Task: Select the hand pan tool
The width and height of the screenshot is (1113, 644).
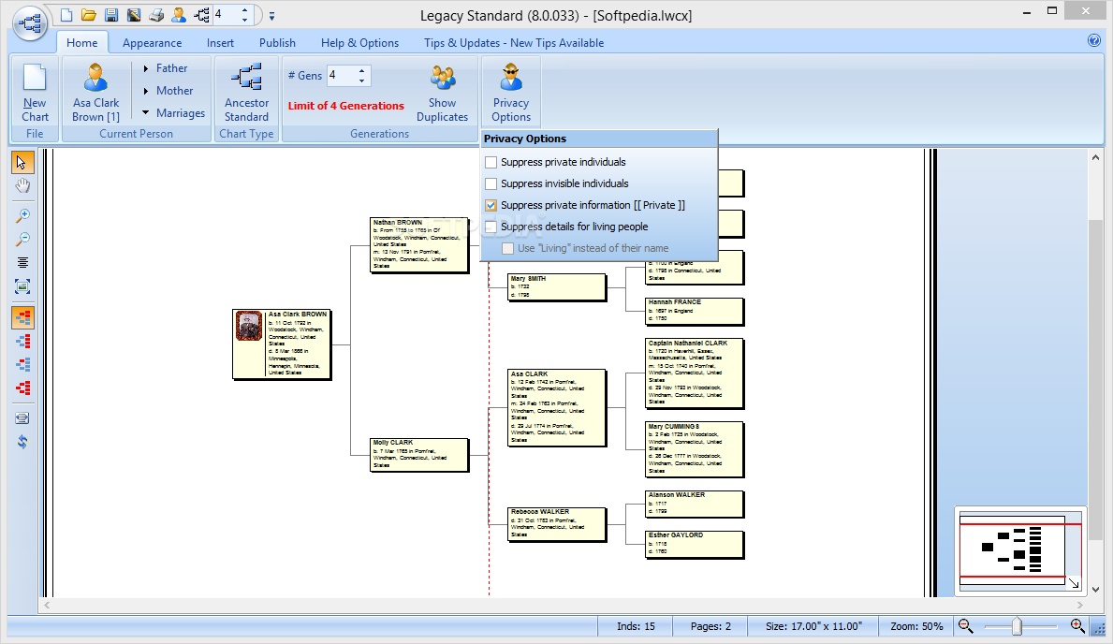Action: (x=22, y=186)
